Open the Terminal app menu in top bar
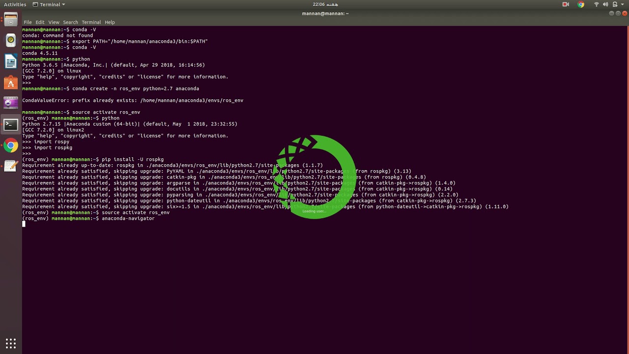This screenshot has height=354, width=629. pos(49,4)
